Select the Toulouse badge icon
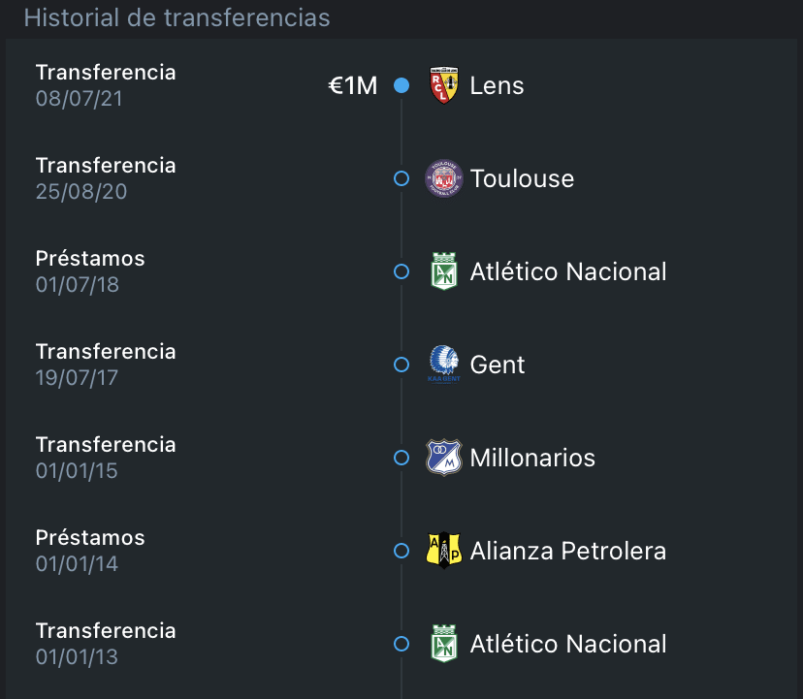 click(x=443, y=178)
